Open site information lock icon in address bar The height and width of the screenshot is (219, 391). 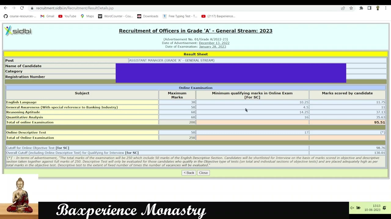point(32,8)
